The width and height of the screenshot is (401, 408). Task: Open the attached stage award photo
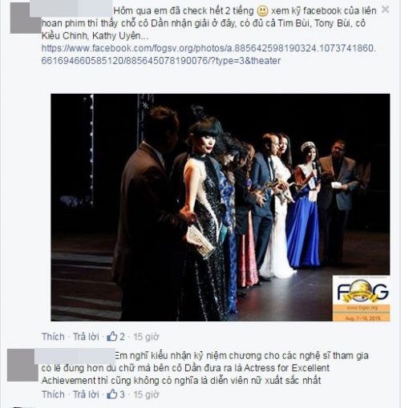pos(221,208)
